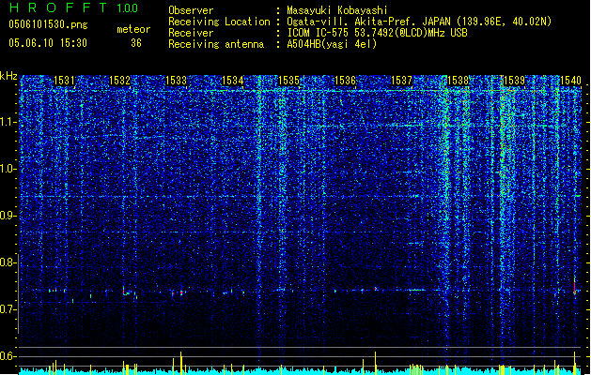The height and width of the screenshot is (375, 591).
Task: Select antenna value A504HB(yagi 4el)
Action: click(x=332, y=44)
